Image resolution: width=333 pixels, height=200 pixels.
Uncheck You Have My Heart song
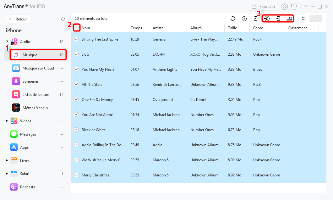pyautogui.click(x=76, y=69)
